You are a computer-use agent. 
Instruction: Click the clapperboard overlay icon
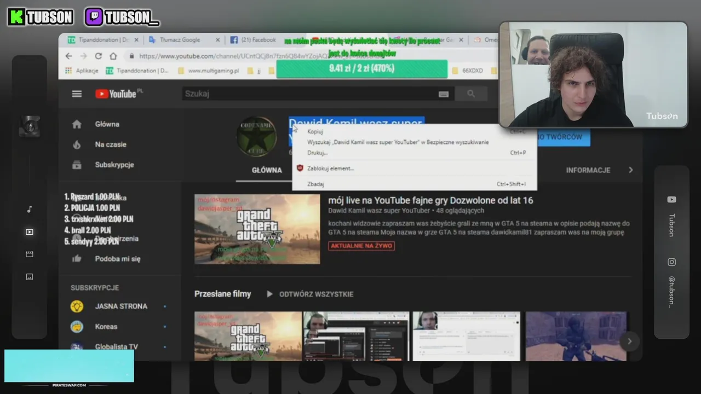(30, 254)
